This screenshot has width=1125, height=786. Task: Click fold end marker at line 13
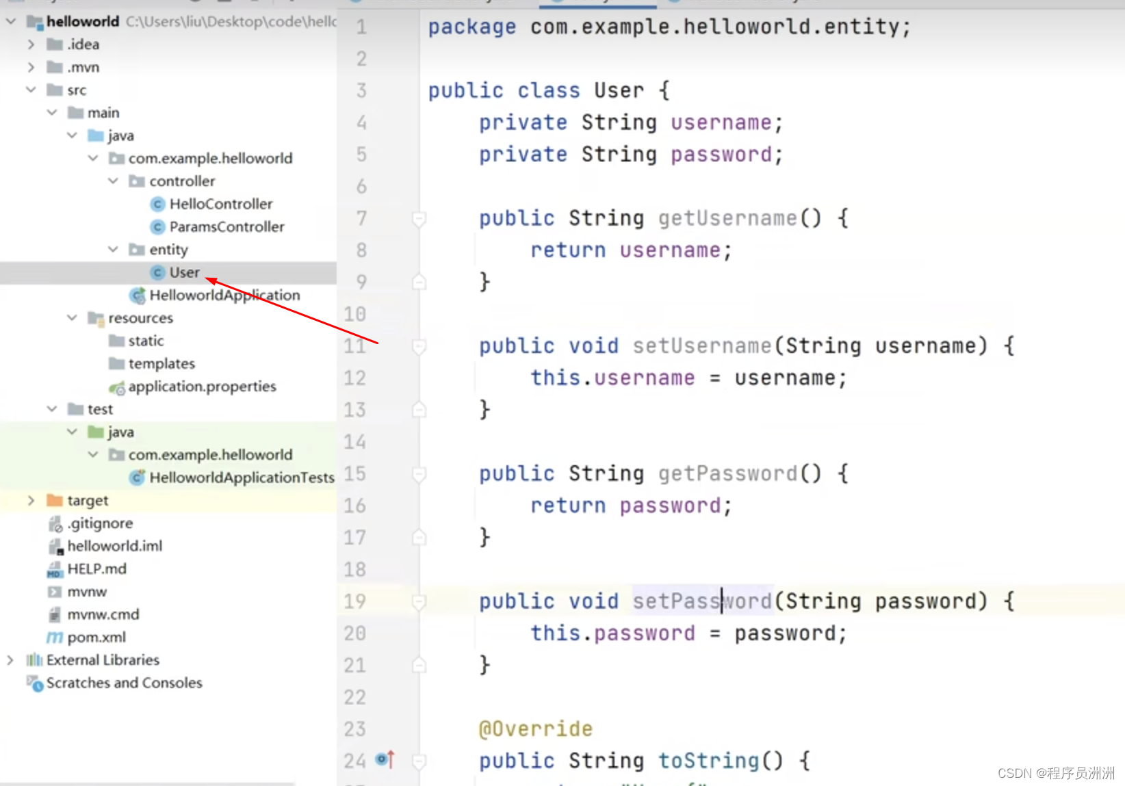[x=419, y=409]
